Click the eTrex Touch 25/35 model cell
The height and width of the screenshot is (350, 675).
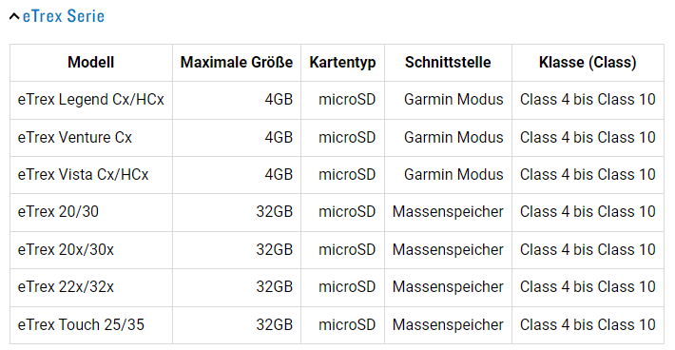click(91, 325)
